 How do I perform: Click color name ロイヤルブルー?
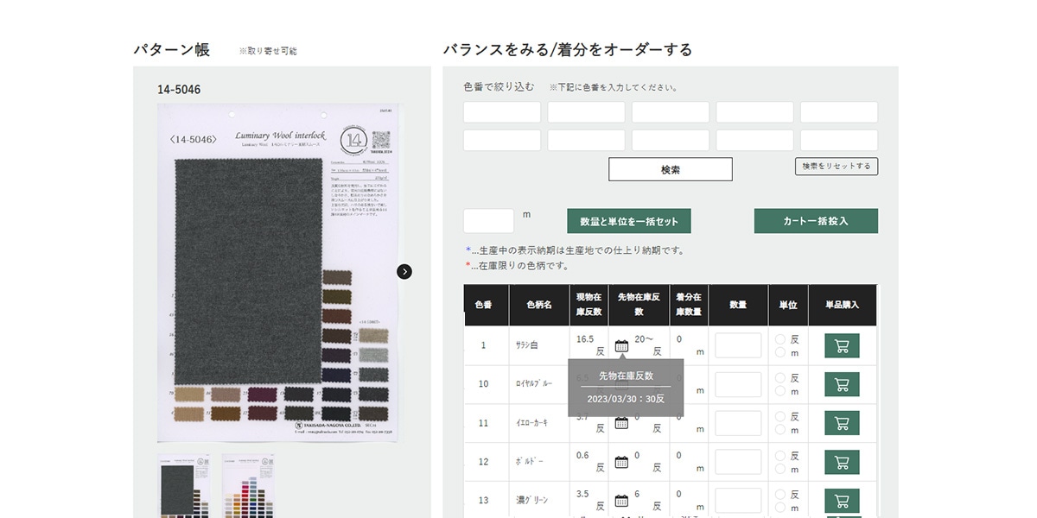tap(532, 384)
